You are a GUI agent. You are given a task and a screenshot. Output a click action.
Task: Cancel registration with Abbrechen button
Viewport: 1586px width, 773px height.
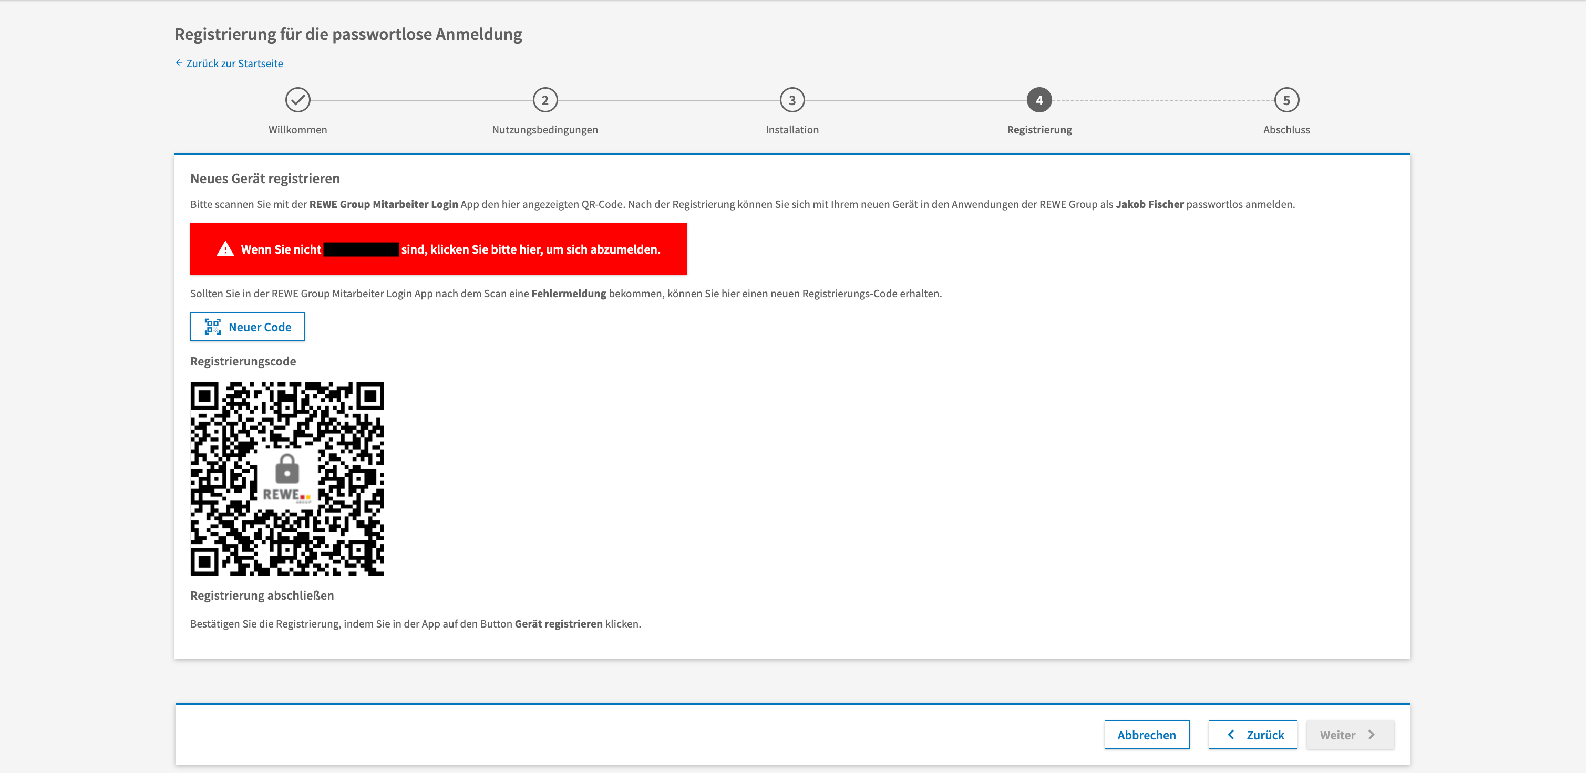[x=1146, y=735]
